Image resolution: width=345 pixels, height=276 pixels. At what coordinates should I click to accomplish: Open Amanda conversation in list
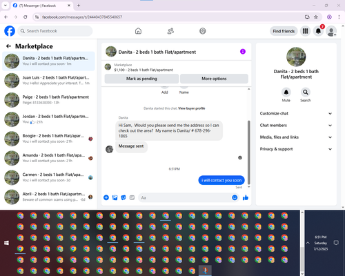48,158
